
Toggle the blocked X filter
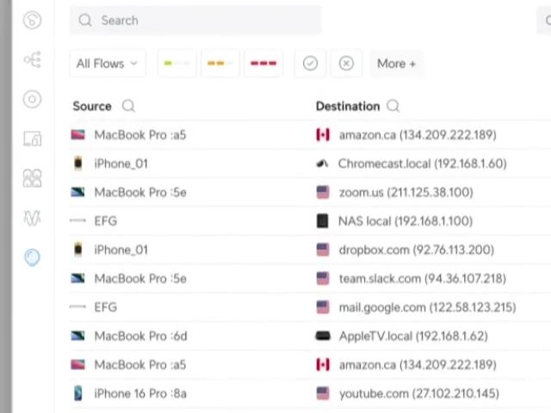[x=346, y=64]
